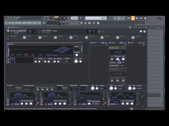169x126 pixels.
Task: Click the envelope Attack knob
Action: pyautogui.click(x=39, y=62)
